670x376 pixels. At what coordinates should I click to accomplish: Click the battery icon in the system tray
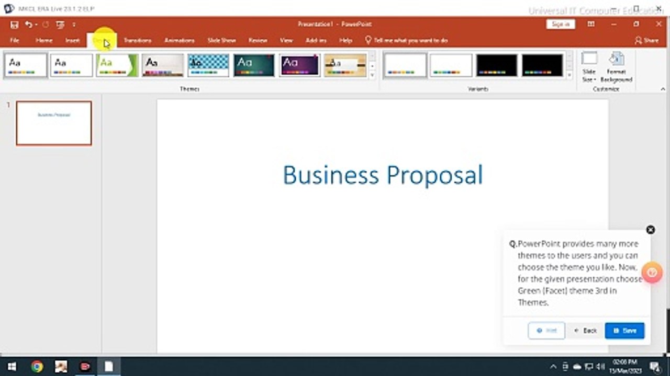click(x=566, y=367)
